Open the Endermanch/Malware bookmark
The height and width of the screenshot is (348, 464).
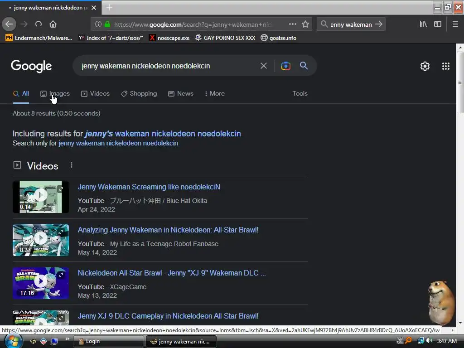click(x=39, y=38)
